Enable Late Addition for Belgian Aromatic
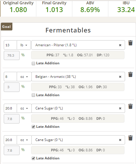The image size is (136, 164). coord(33,95)
